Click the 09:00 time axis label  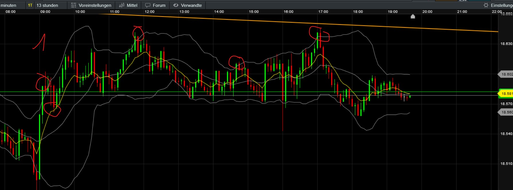click(x=45, y=12)
